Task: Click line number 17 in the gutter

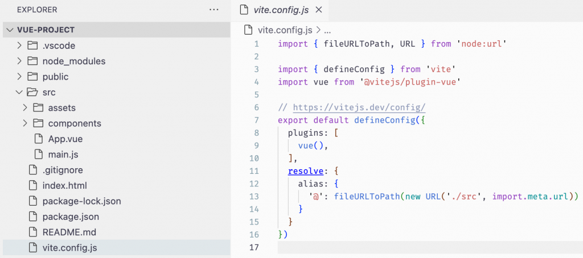Action: click(x=254, y=247)
